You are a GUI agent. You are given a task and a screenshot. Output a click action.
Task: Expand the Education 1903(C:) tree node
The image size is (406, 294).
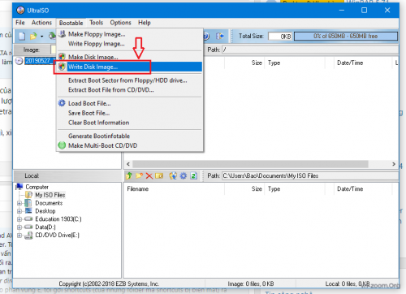point(19,219)
